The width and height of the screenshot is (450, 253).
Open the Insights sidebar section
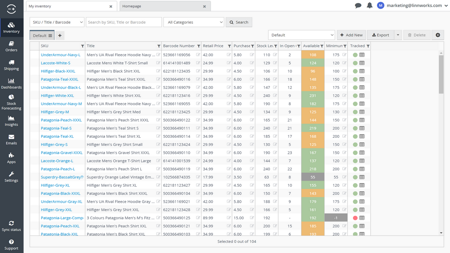tap(12, 121)
